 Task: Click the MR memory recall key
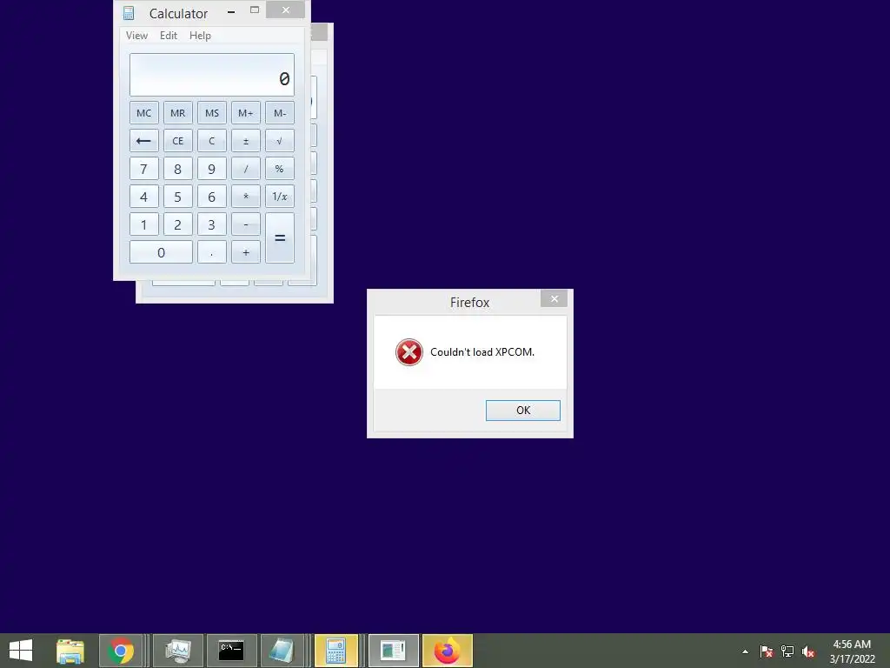point(177,112)
